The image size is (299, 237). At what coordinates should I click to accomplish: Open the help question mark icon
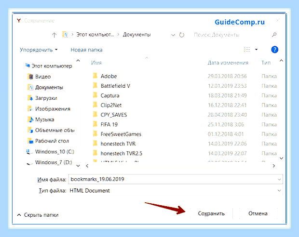tap(274, 50)
